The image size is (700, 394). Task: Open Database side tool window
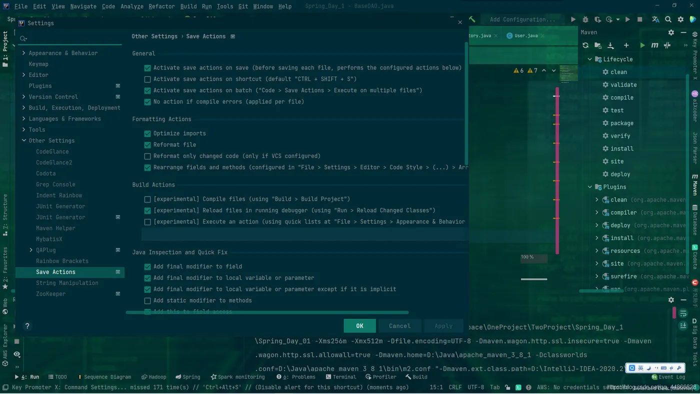[695, 220]
